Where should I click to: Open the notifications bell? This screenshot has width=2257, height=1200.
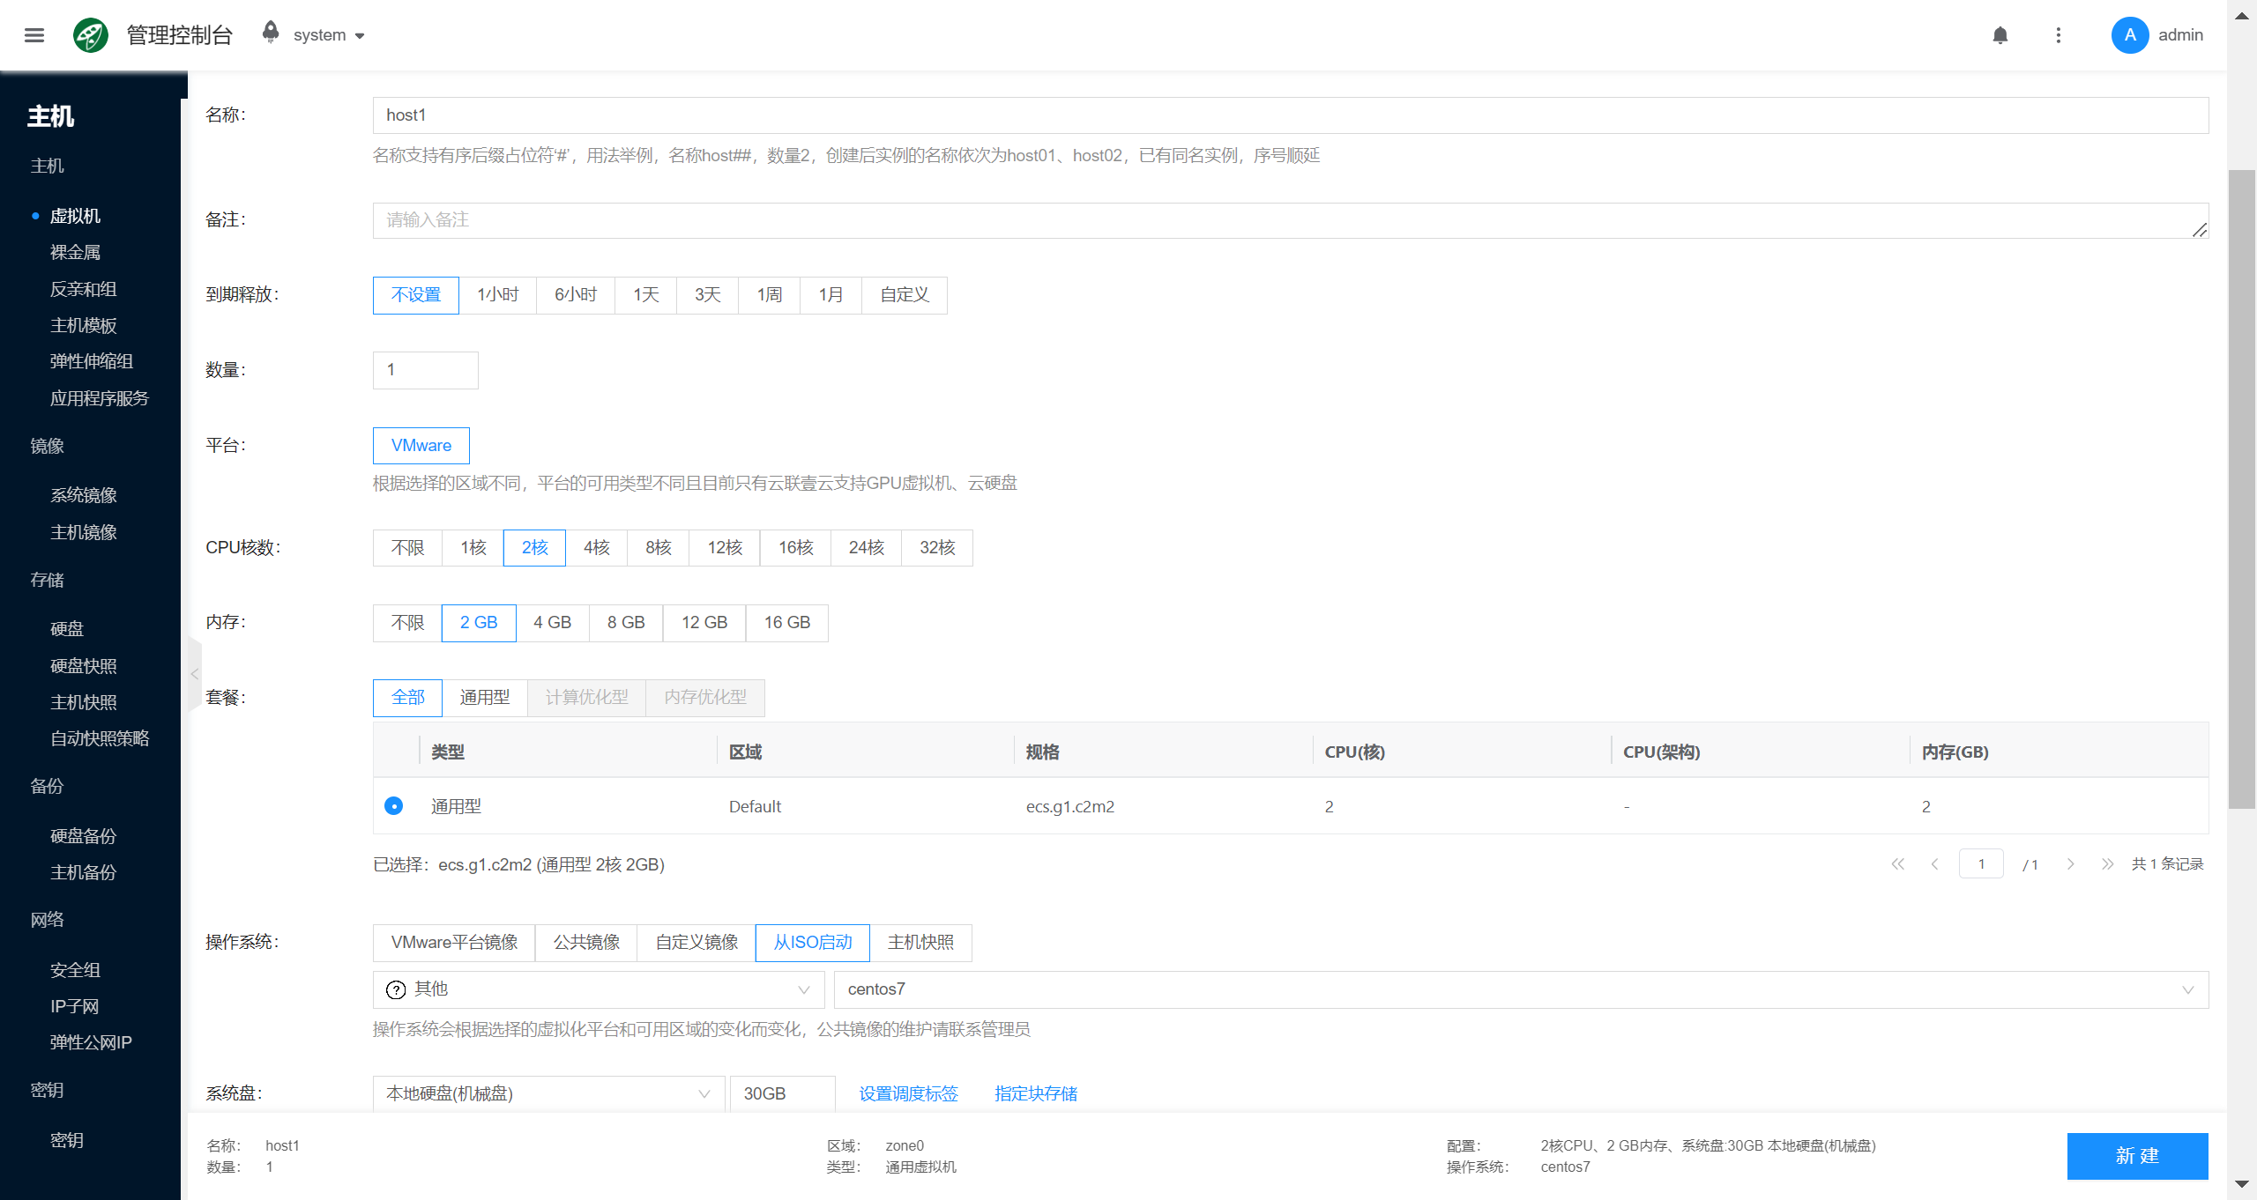click(2000, 35)
